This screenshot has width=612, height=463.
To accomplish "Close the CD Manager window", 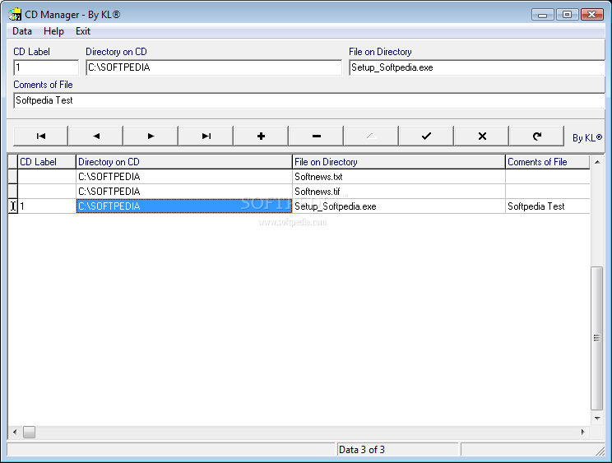I will [x=592, y=15].
